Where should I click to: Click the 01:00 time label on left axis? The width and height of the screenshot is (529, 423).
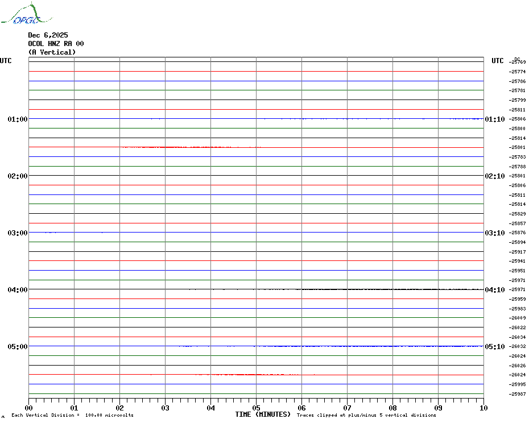tap(18, 119)
